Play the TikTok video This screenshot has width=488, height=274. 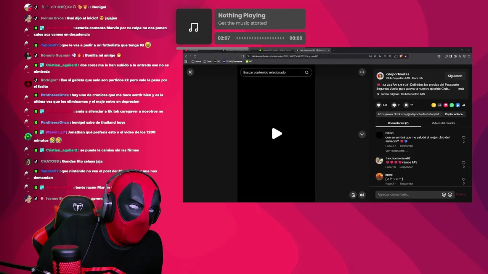coord(277,134)
